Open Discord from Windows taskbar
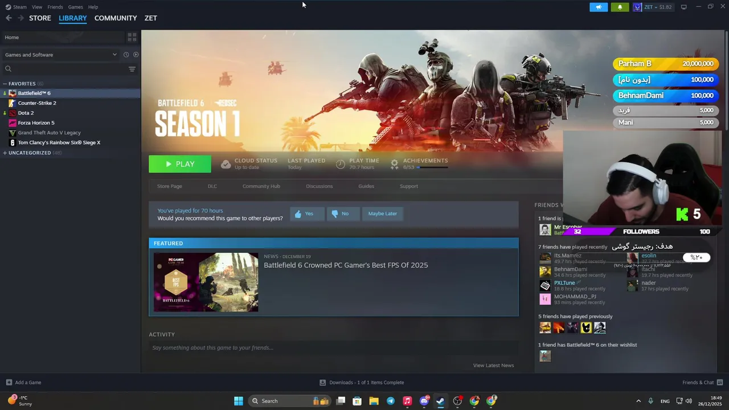Image resolution: width=729 pixels, height=410 pixels. [424, 401]
